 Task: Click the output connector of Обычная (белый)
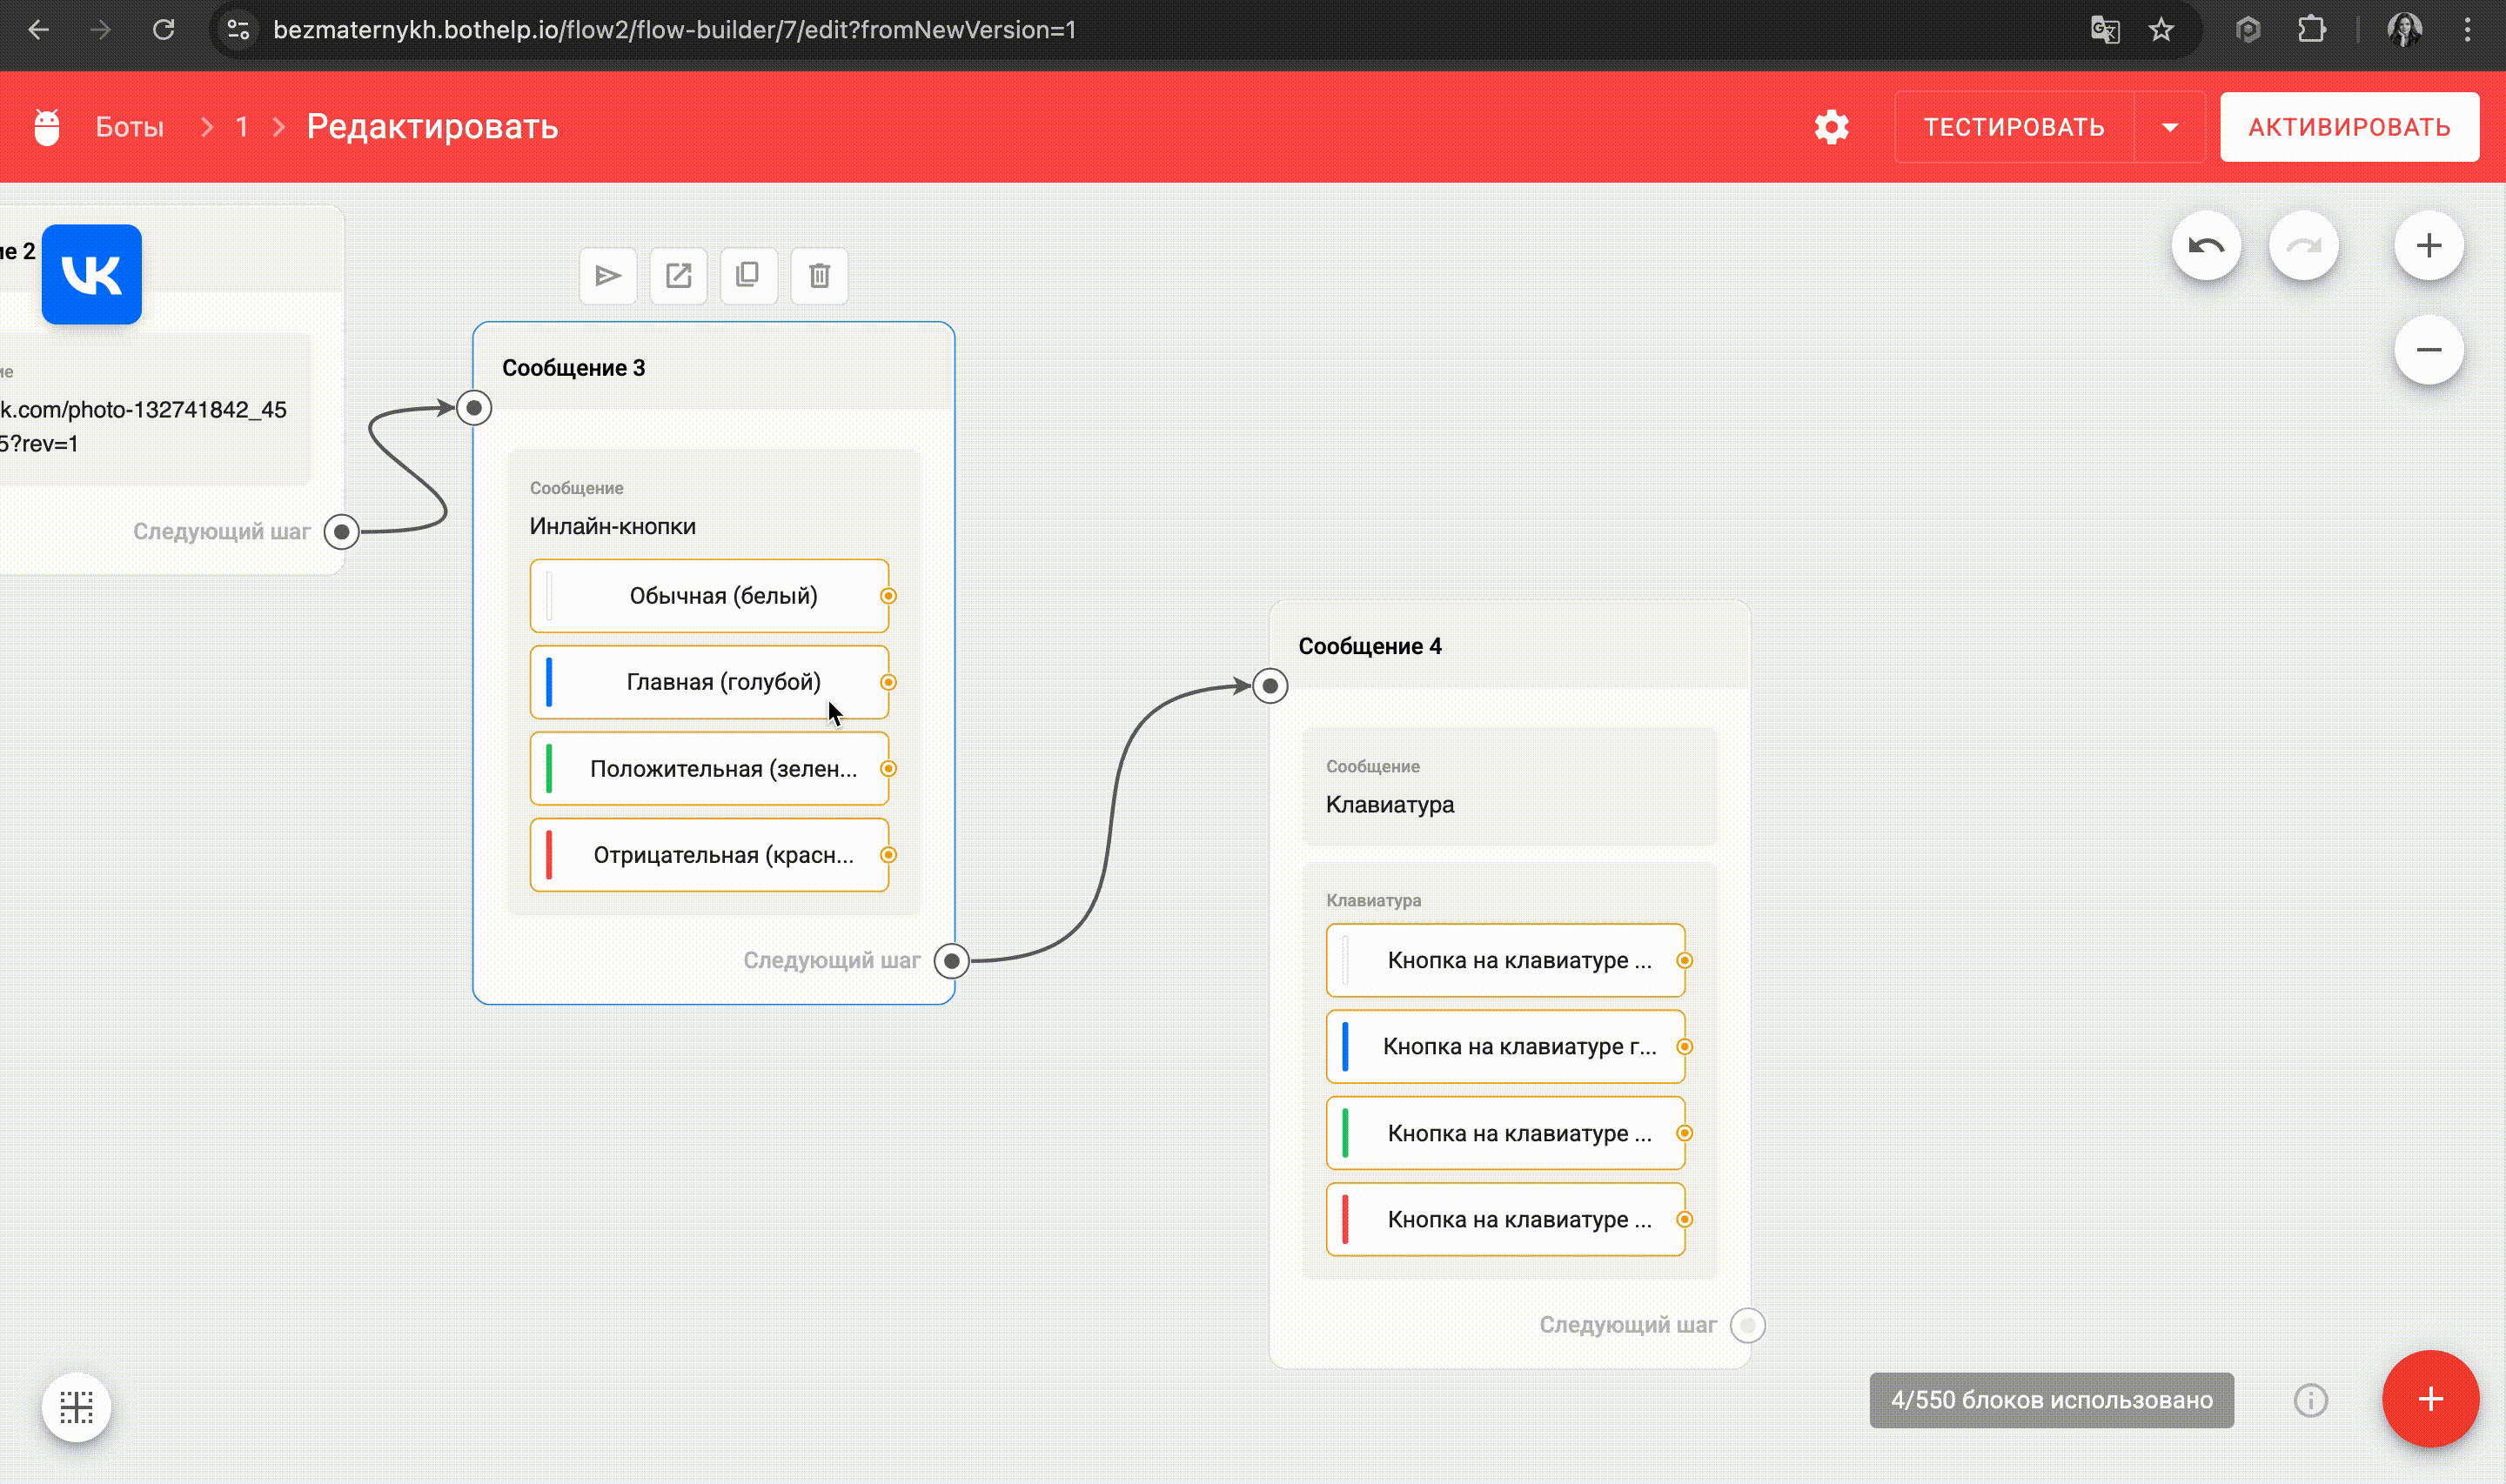click(x=888, y=596)
